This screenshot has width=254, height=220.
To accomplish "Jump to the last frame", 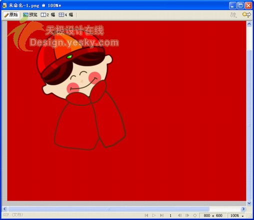I will click(x=161, y=216).
